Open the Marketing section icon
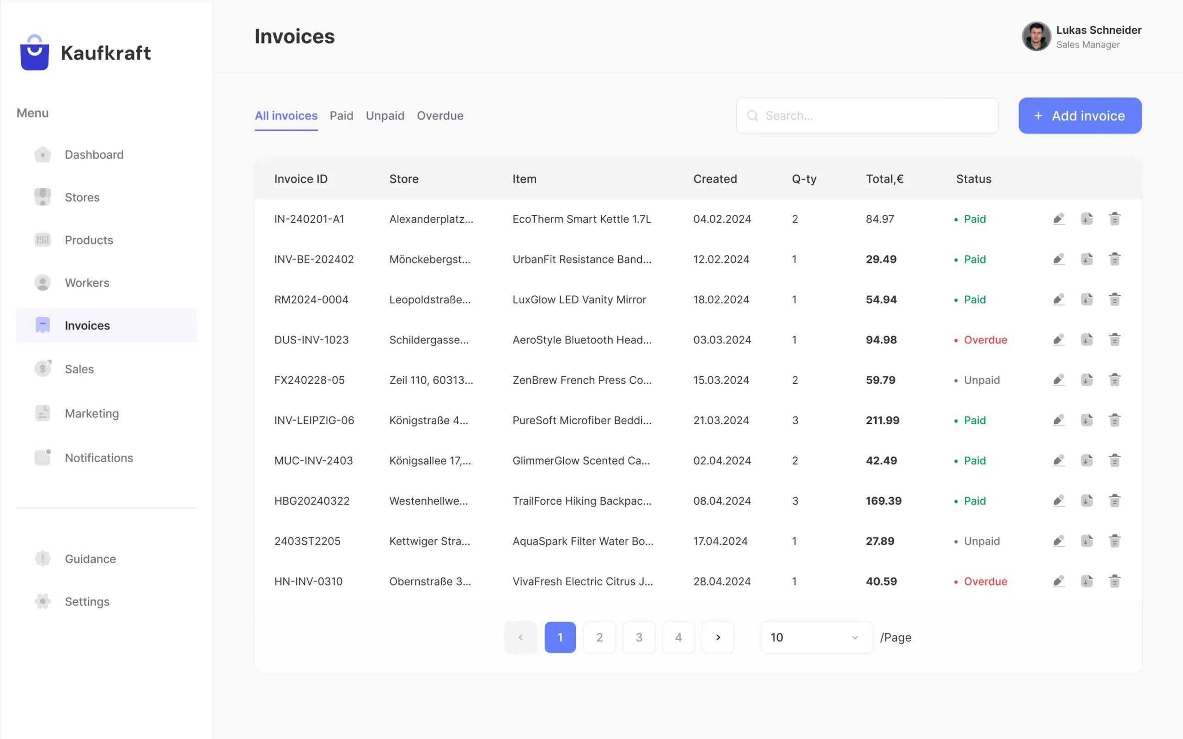 click(x=43, y=413)
